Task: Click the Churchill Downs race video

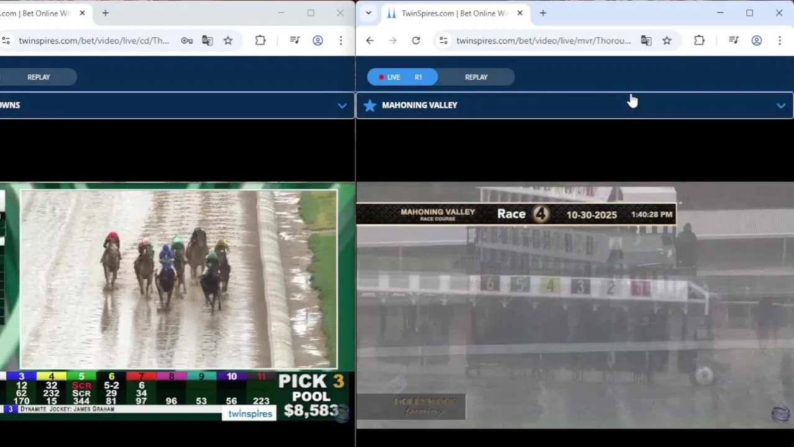Action: pyautogui.click(x=179, y=279)
